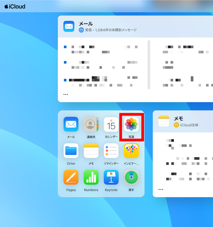
Task: Open the メール app icon in the app grid
Action: click(x=71, y=124)
